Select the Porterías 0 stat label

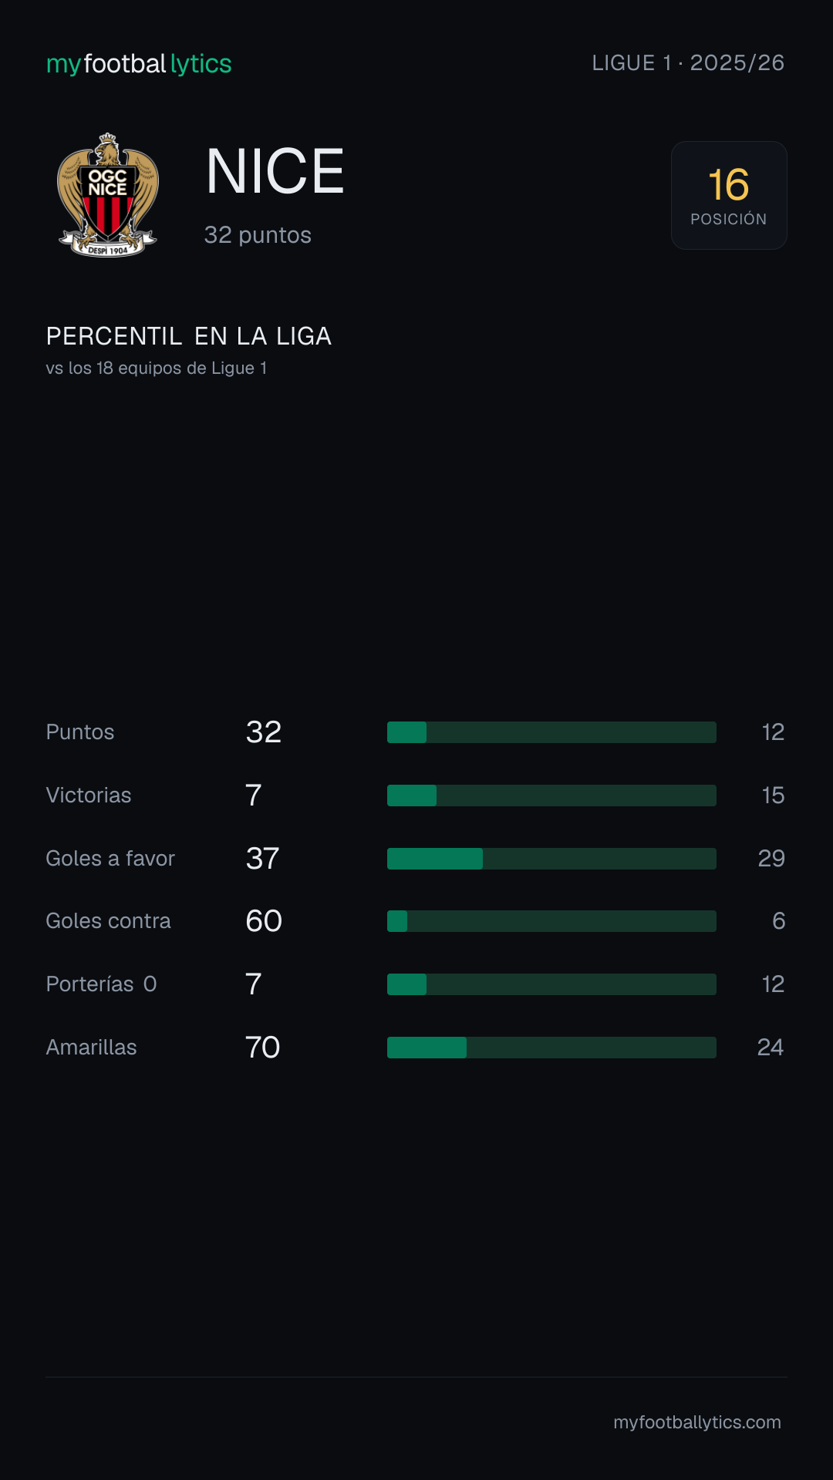point(102,984)
